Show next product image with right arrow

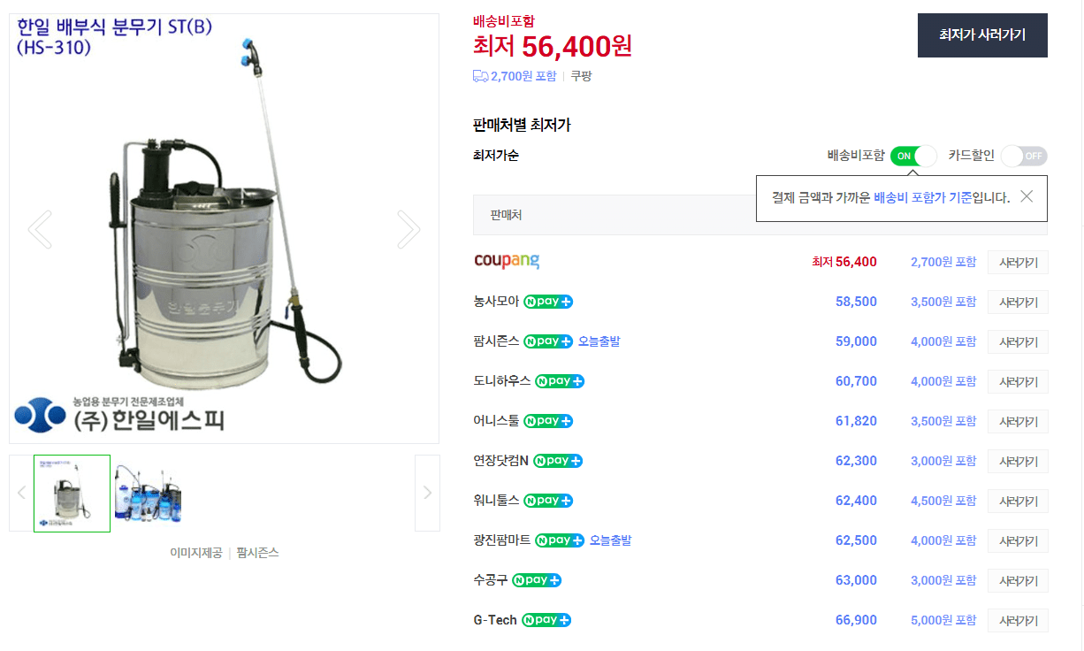click(408, 229)
